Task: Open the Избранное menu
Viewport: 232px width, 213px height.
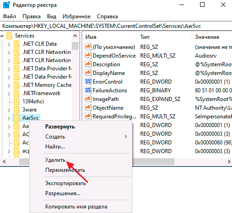Action: tap(77, 16)
